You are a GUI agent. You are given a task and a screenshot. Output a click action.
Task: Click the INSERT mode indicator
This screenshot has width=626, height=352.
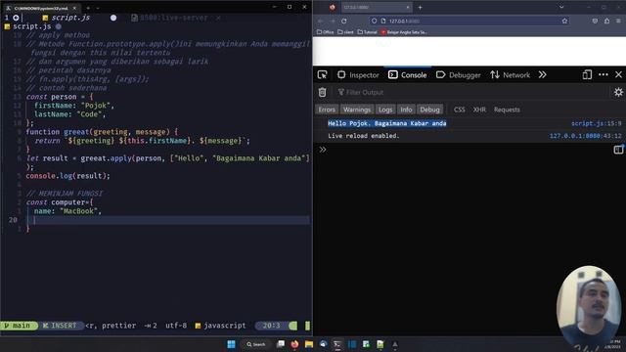[60, 326]
